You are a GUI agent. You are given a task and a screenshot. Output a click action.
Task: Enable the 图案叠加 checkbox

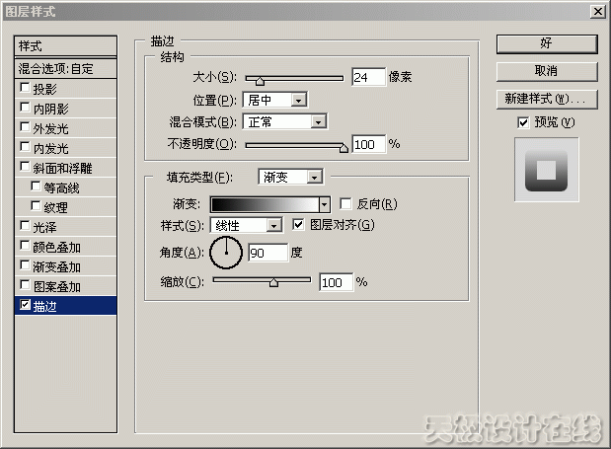(25, 285)
